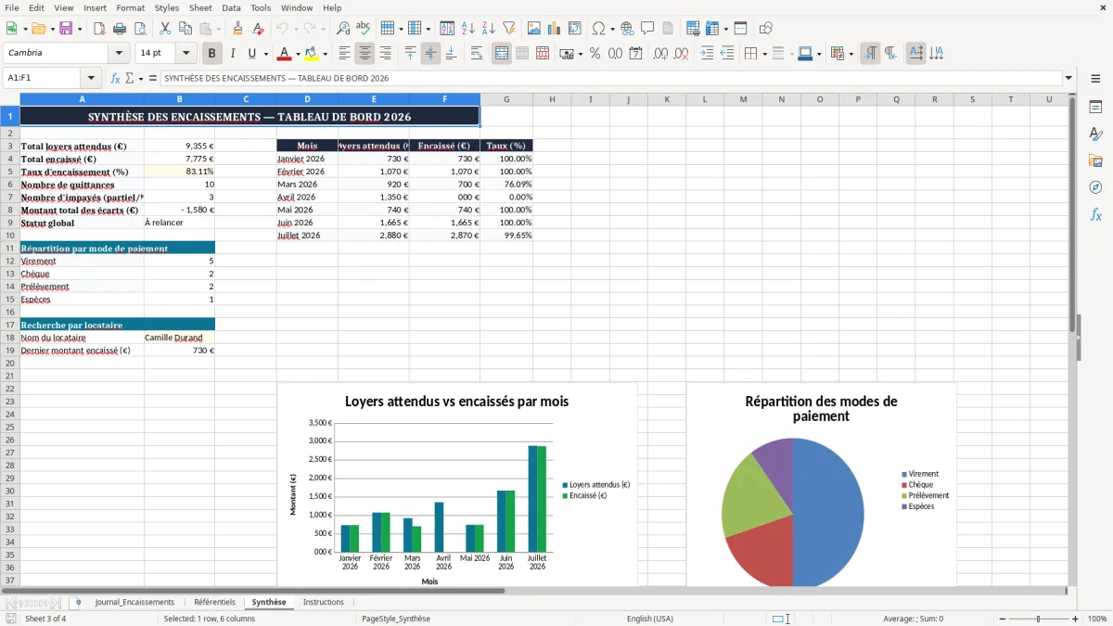This screenshot has height=626, width=1113.
Task: Click the sidebar settings hamburger button
Action: click(1095, 80)
